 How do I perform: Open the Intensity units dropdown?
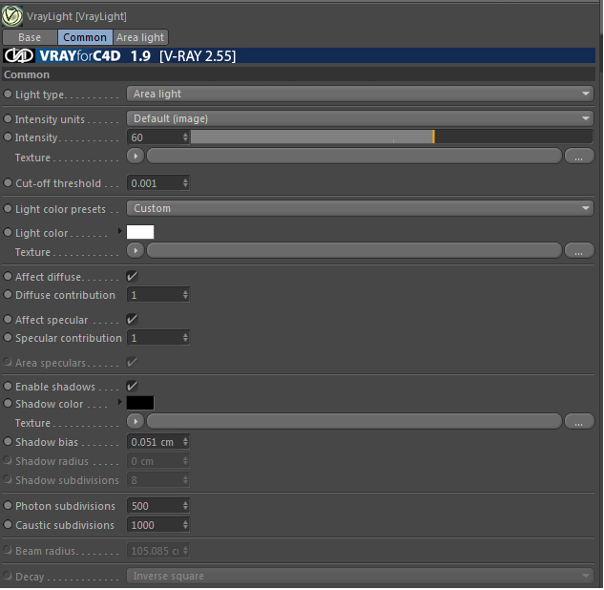(x=360, y=118)
